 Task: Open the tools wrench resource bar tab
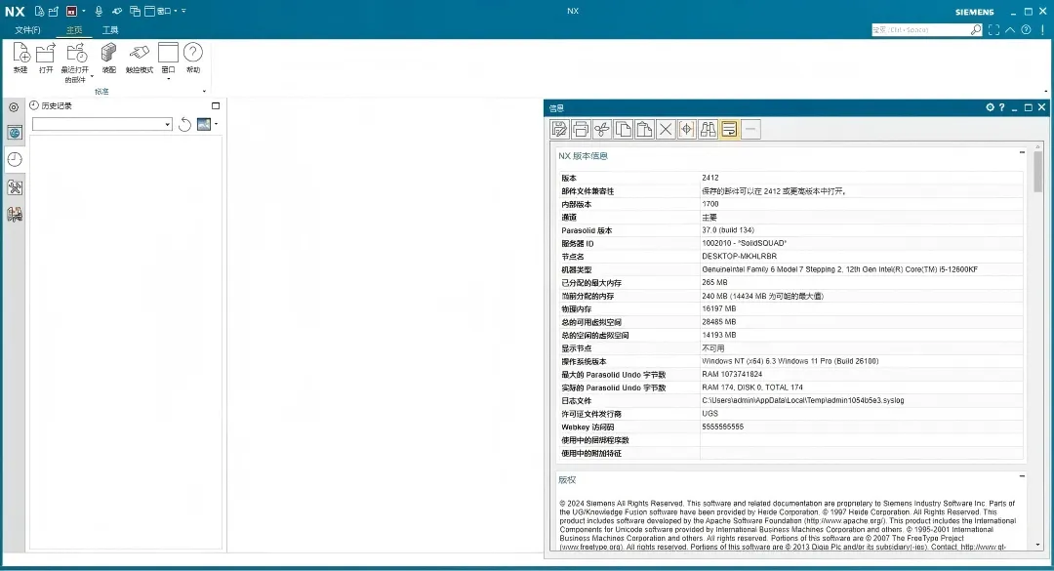coord(15,187)
